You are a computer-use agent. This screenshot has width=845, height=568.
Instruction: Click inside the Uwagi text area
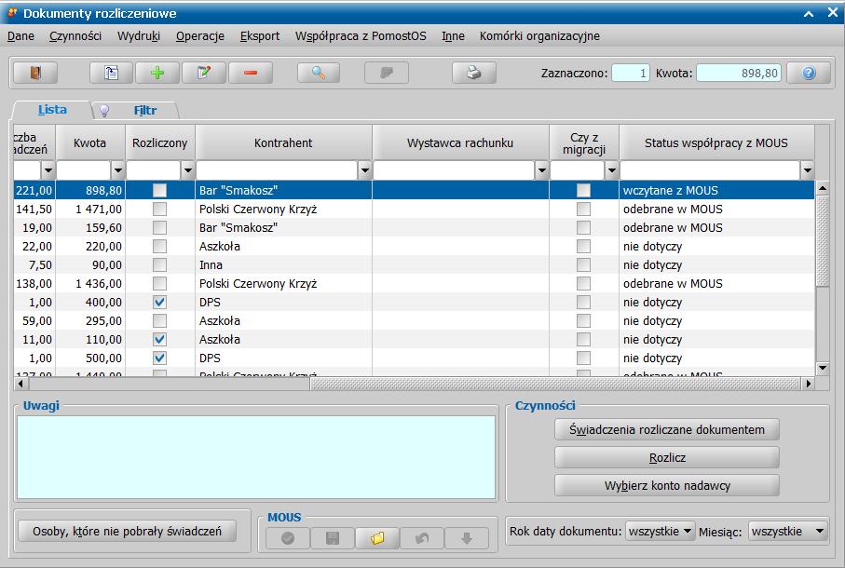256,457
